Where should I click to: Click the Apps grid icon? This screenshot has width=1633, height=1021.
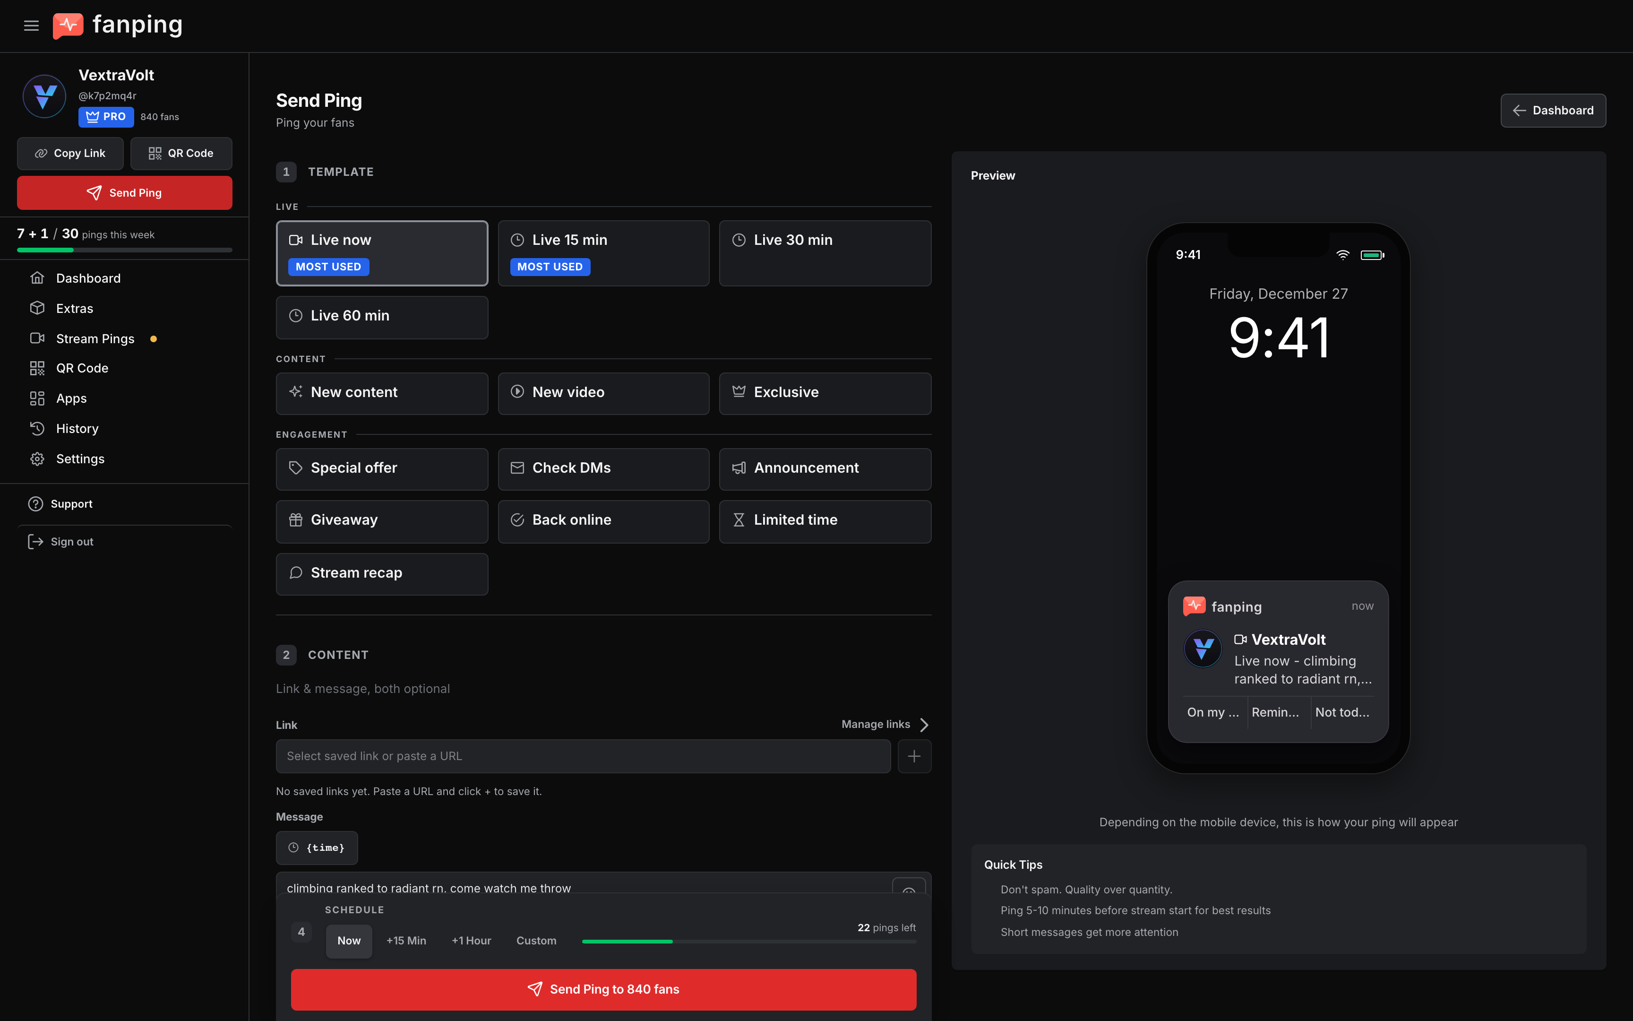pos(37,398)
